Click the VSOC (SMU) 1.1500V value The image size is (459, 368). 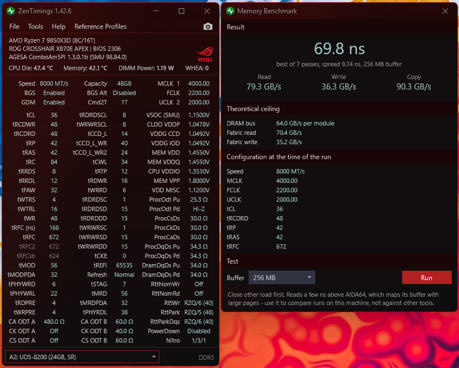[x=199, y=115]
